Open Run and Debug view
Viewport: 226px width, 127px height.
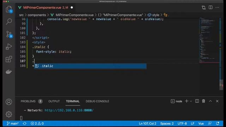[8, 47]
